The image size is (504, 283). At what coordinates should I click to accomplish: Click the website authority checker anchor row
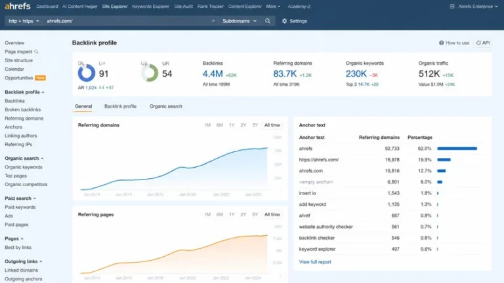(392, 227)
